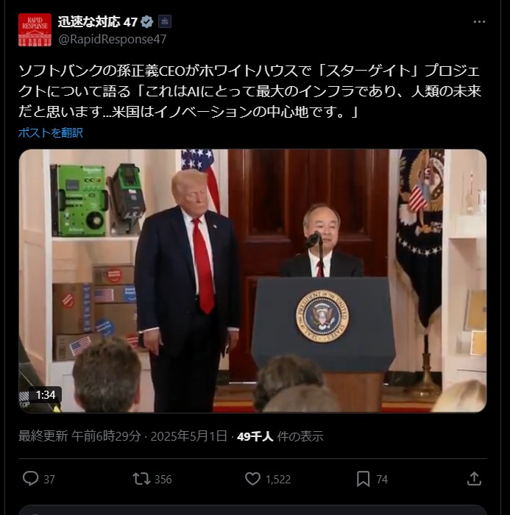Click the display name 迅速な対応 47
The image size is (510, 515).
[x=98, y=22]
